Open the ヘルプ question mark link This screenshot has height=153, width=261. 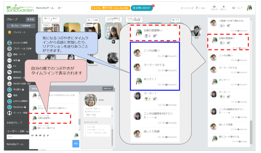238,8
